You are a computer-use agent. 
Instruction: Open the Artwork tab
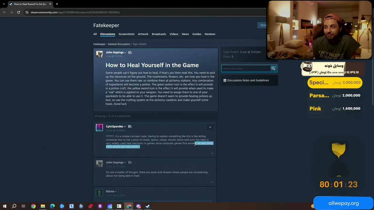[143, 34]
